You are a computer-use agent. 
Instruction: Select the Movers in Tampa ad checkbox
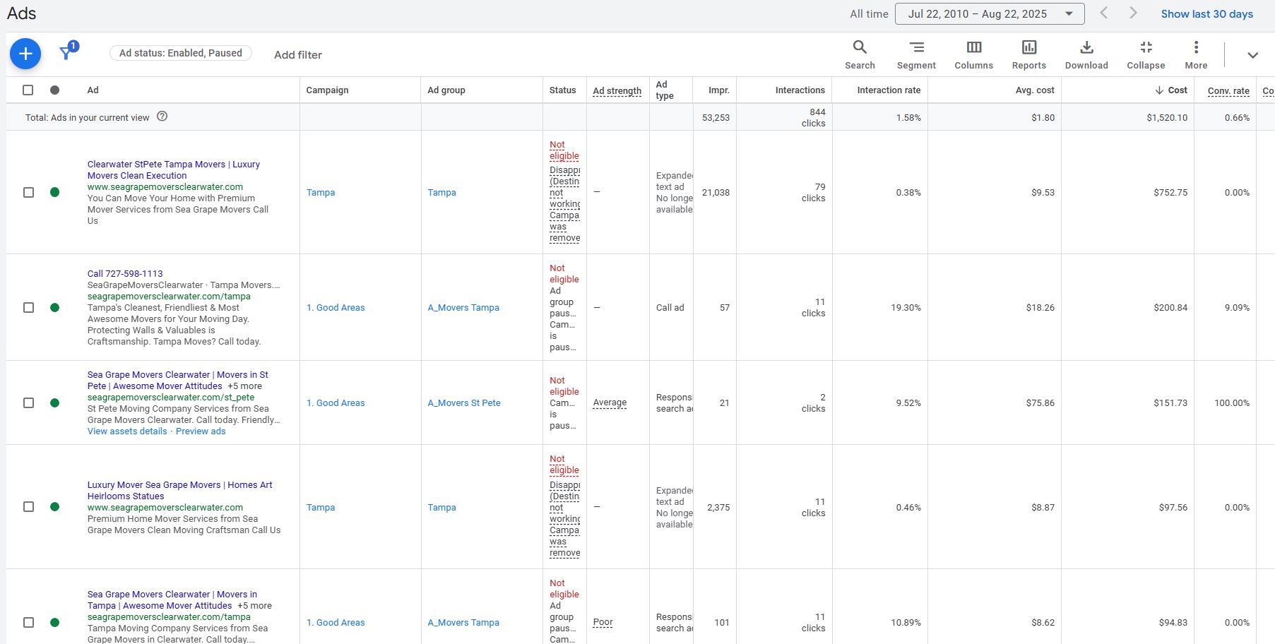coord(28,622)
